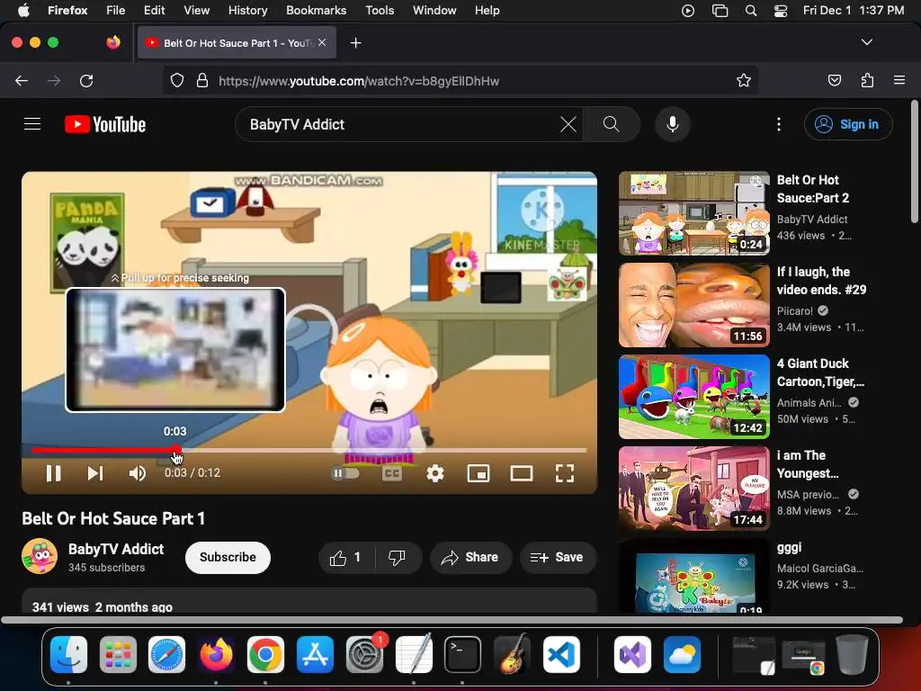This screenshot has height=691, width=921.
Task: Open Terminal from the Dock
Action: tap(462, 654)
